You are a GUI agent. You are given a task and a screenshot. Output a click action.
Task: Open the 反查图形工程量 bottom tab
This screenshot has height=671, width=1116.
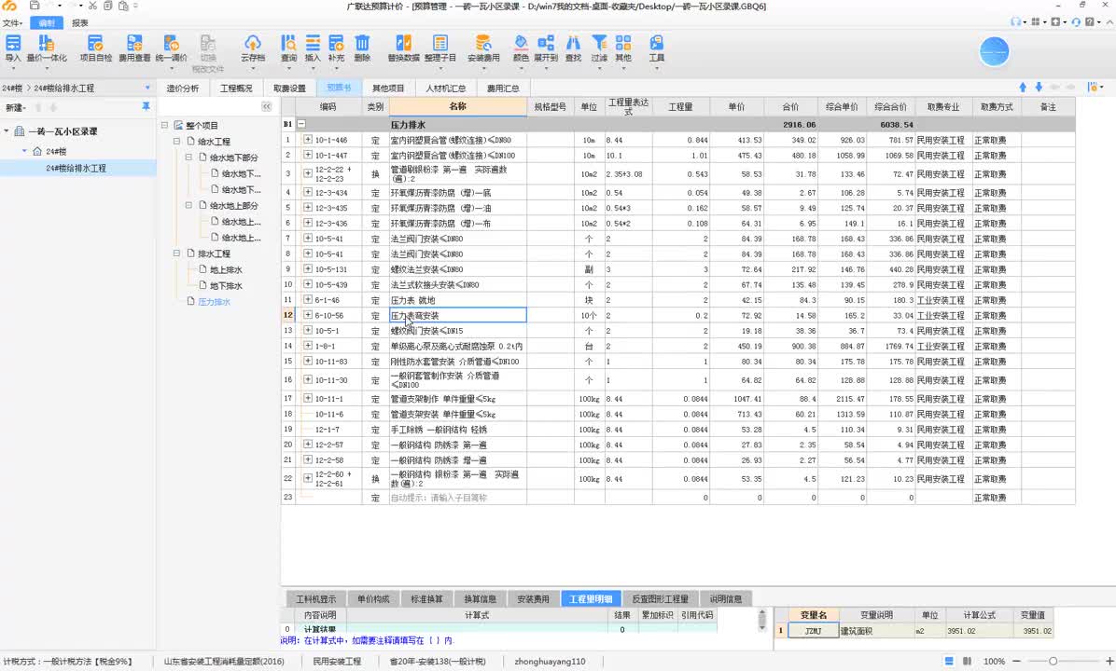tap(661, 598)
